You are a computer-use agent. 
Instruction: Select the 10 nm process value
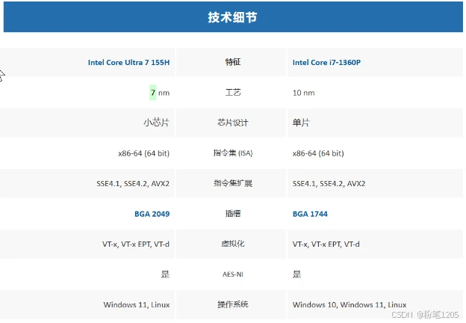[x=303, y=93]
